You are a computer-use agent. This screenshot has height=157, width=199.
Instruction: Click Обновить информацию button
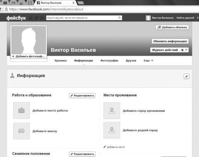pyautogui.click(x=170, y=41)
